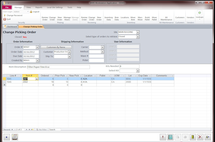The image size is (215, 142).
Task: Click the Quit red X icon
Action: click(5, 19)
